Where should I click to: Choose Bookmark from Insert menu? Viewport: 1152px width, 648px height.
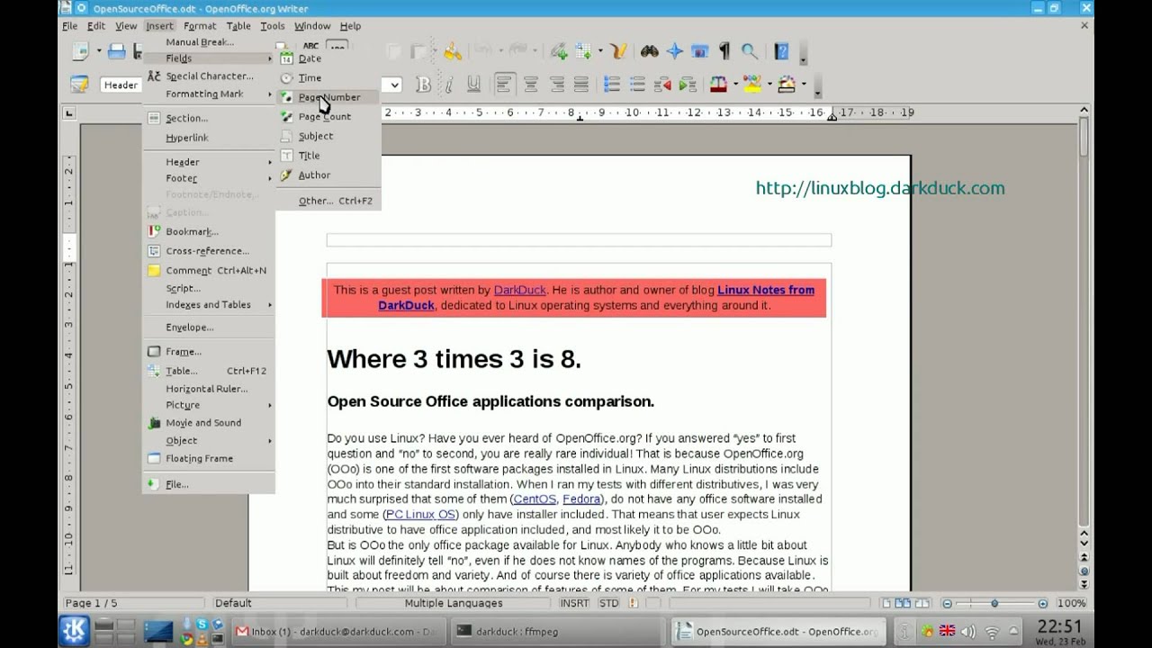pos(209,232)
